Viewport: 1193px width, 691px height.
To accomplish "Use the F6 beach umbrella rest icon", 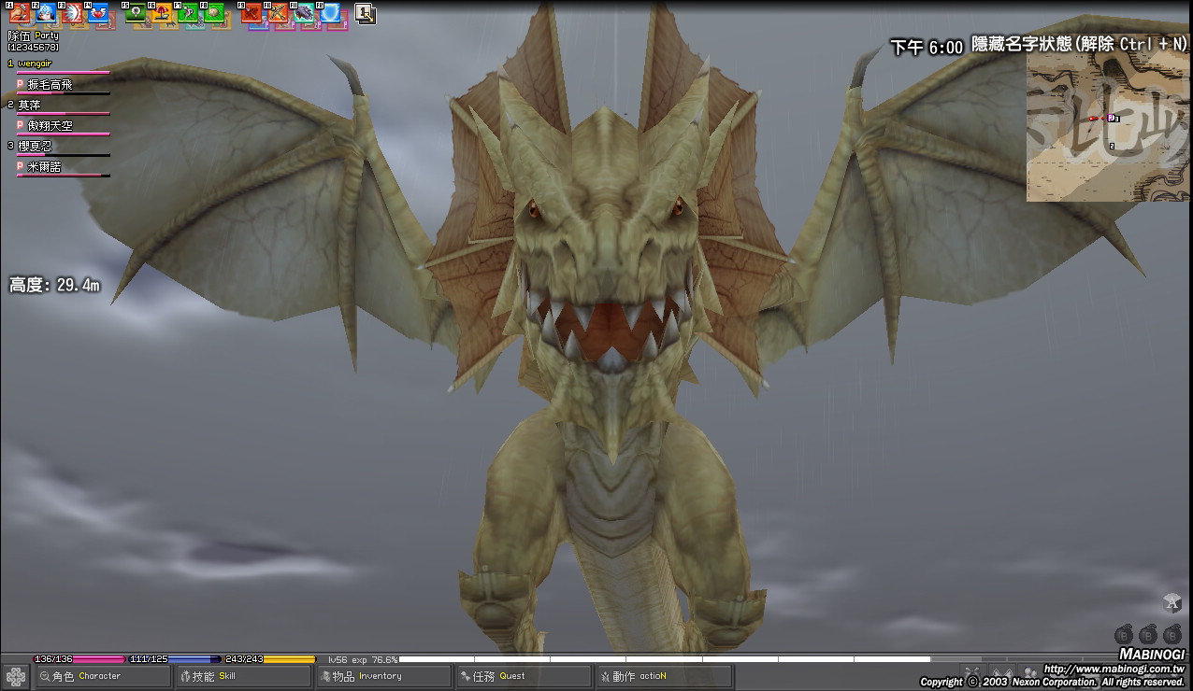I will pos(162,14).
